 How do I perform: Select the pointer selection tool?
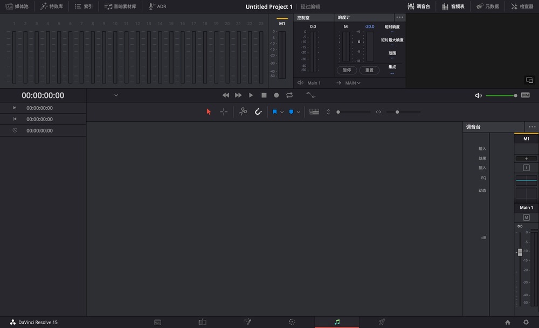208,111
